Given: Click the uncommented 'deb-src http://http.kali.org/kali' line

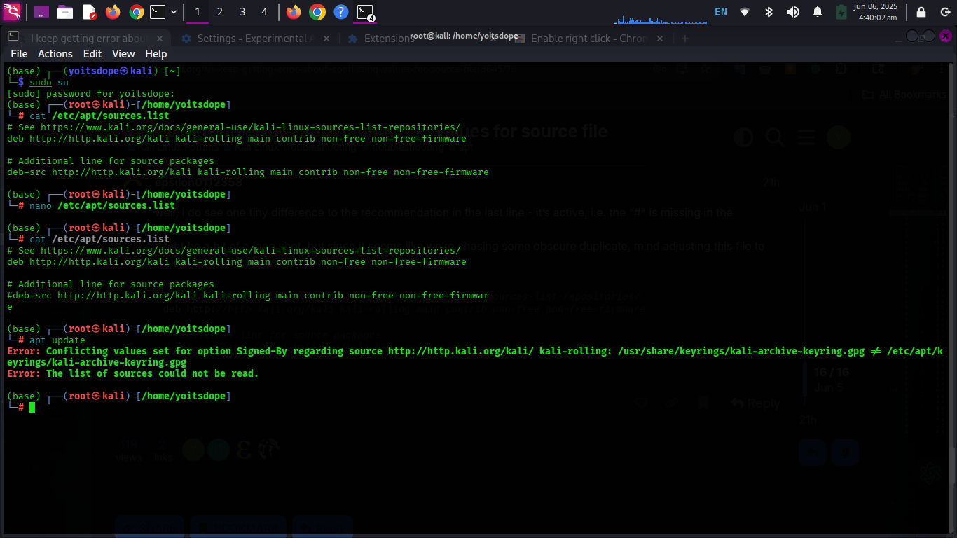Looking at the screenshot, I should (248, 172).
